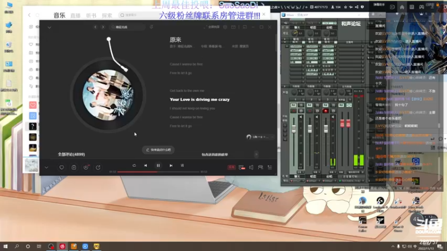Switch music player to mini mode

(x=245, y=27)
